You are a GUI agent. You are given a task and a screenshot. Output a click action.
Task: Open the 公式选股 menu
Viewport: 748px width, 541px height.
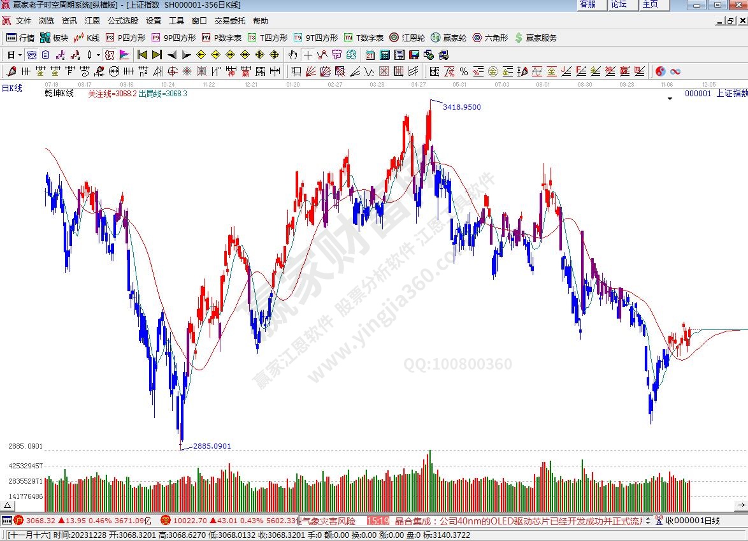[122, 20]
